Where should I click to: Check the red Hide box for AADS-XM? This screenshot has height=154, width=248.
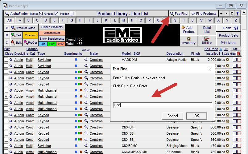coord(239,60)
